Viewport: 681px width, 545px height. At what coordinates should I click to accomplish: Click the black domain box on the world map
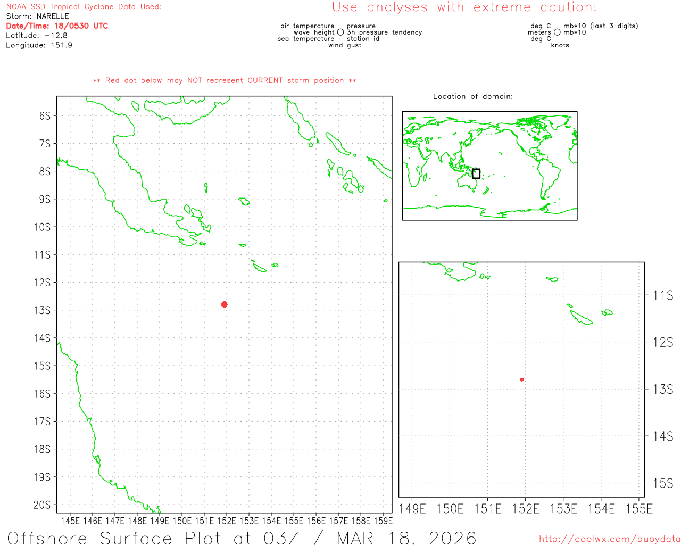coord(476,174)
